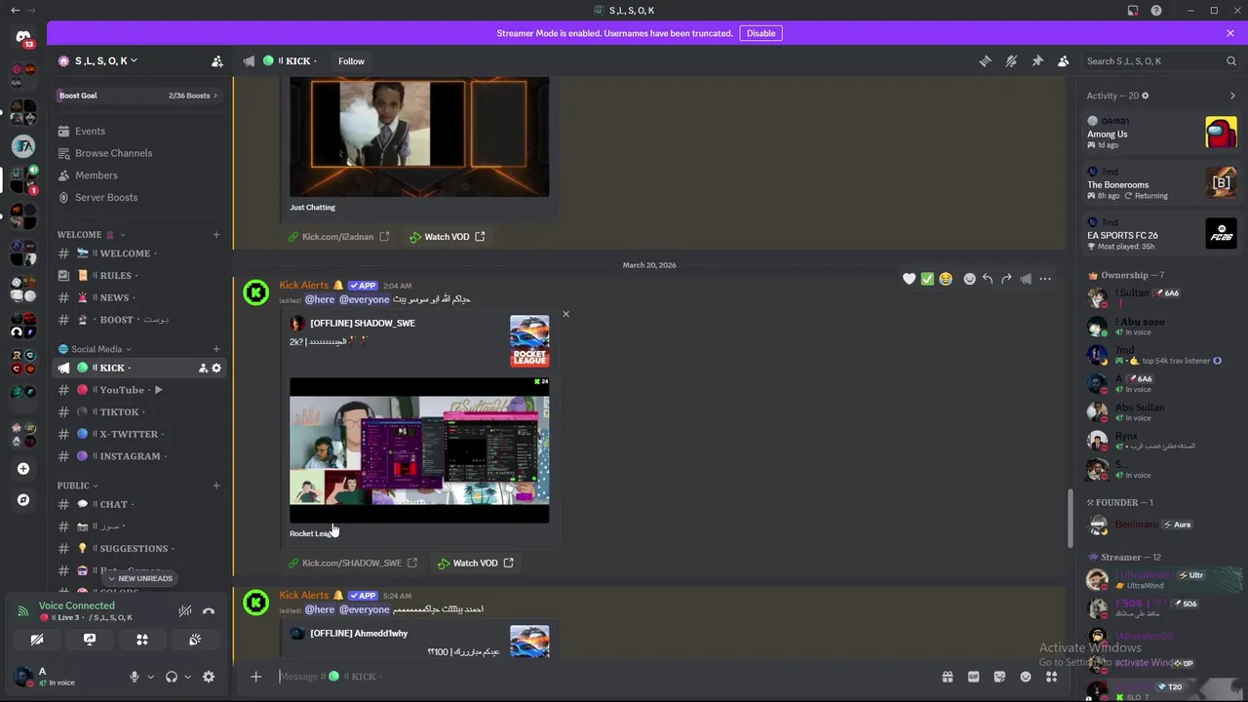Deafen with the headphones icon
1248x702 pixels.
tap(172, 677)
